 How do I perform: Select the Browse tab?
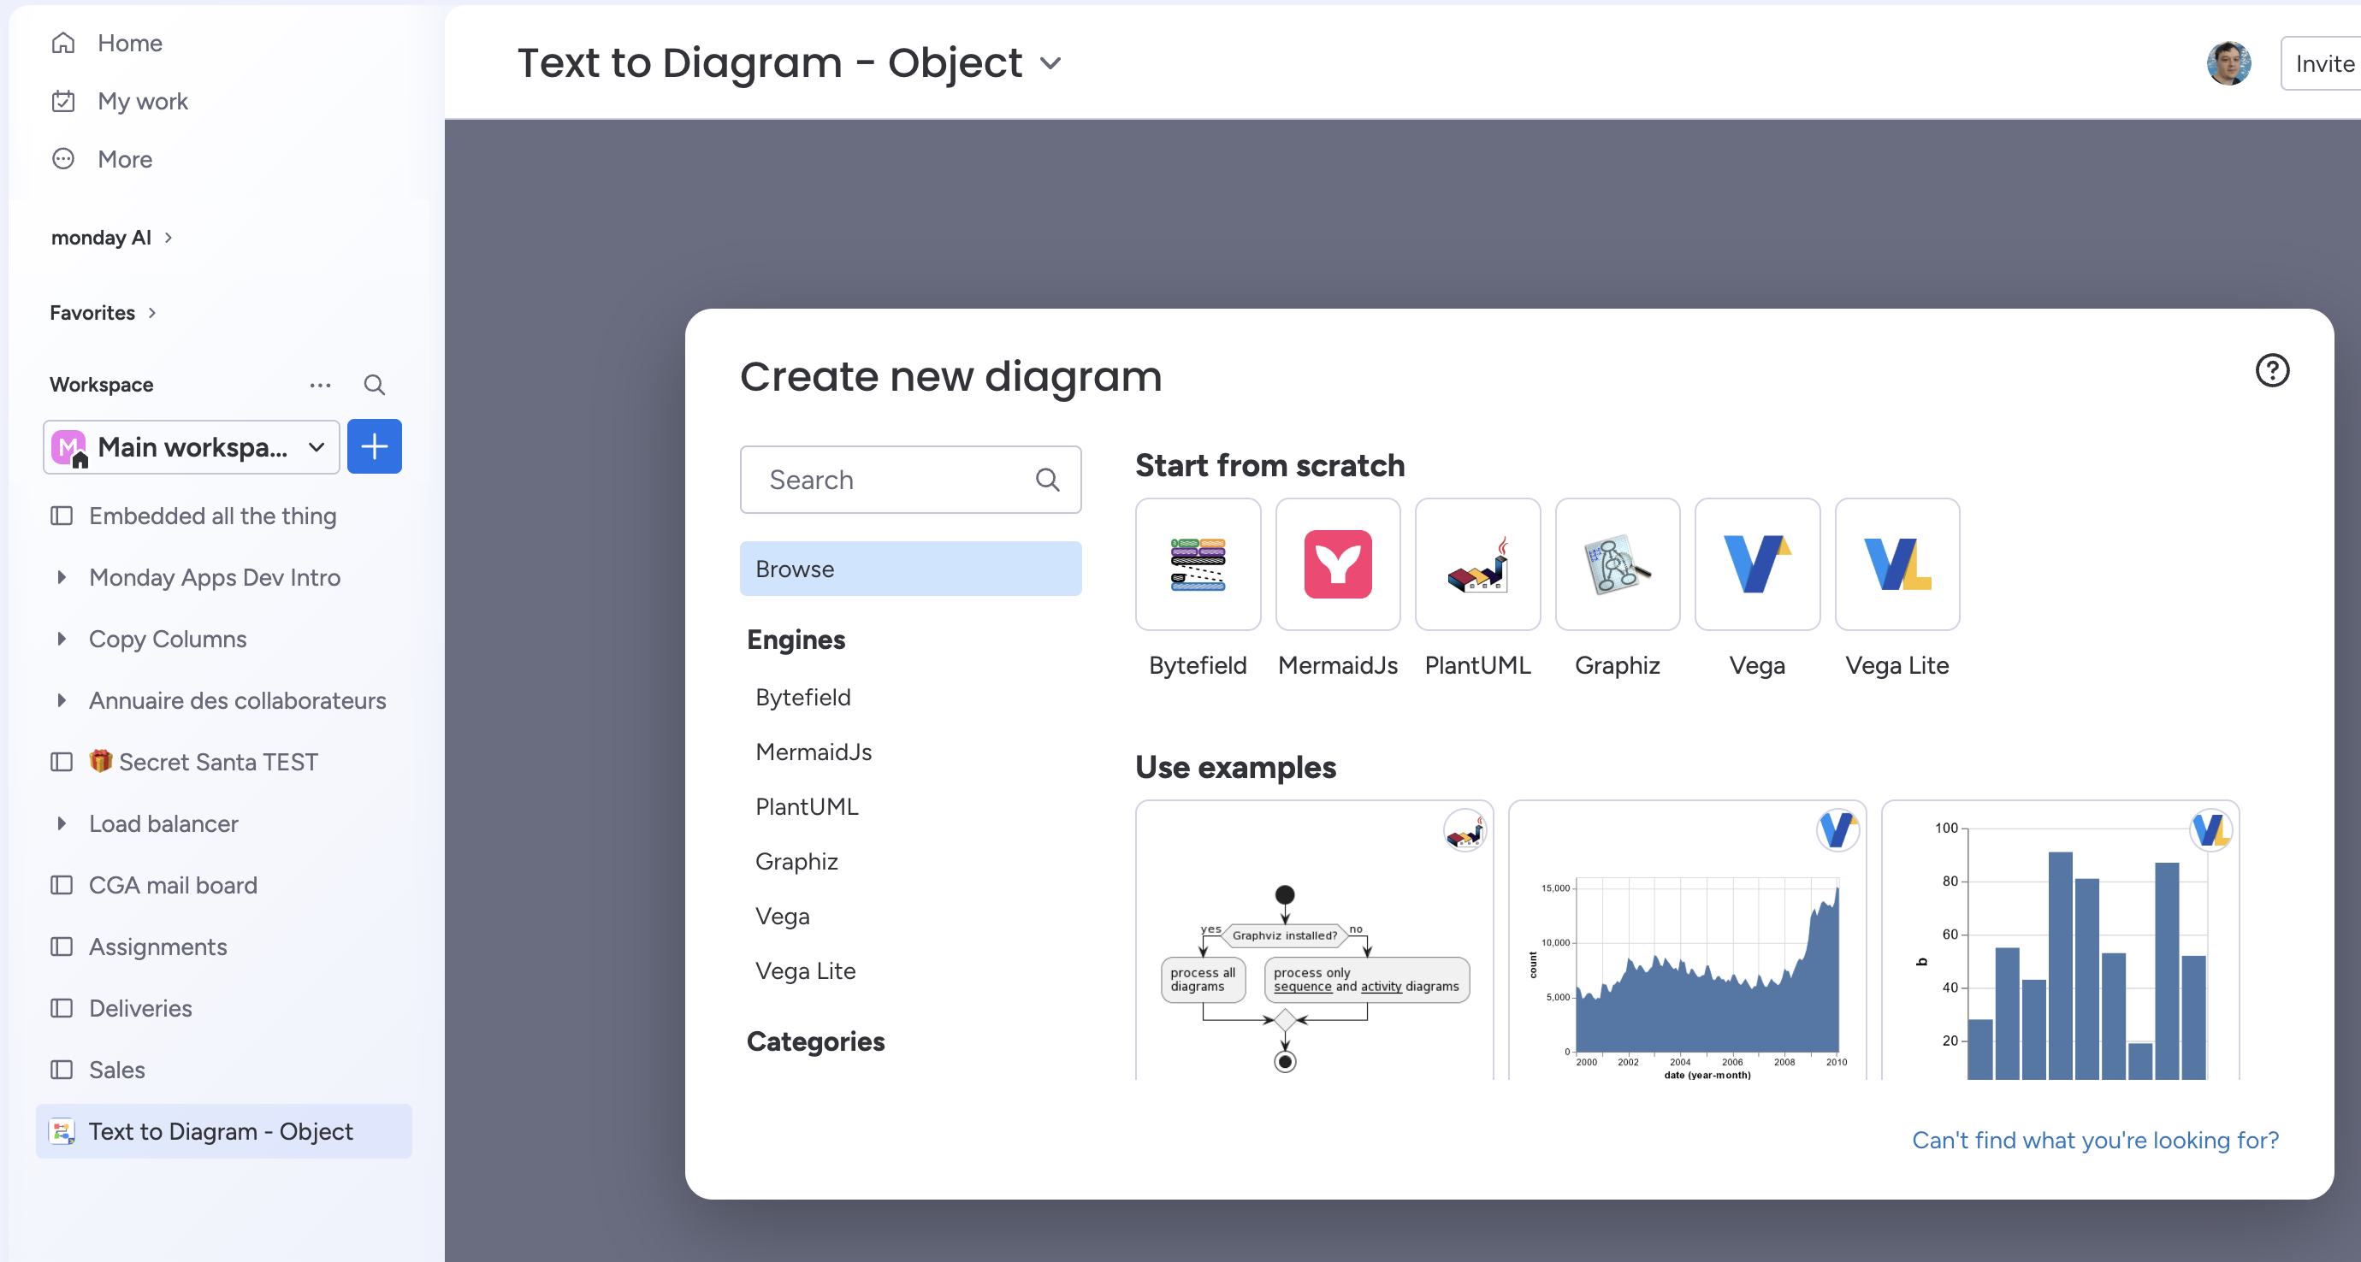[910, 569]
